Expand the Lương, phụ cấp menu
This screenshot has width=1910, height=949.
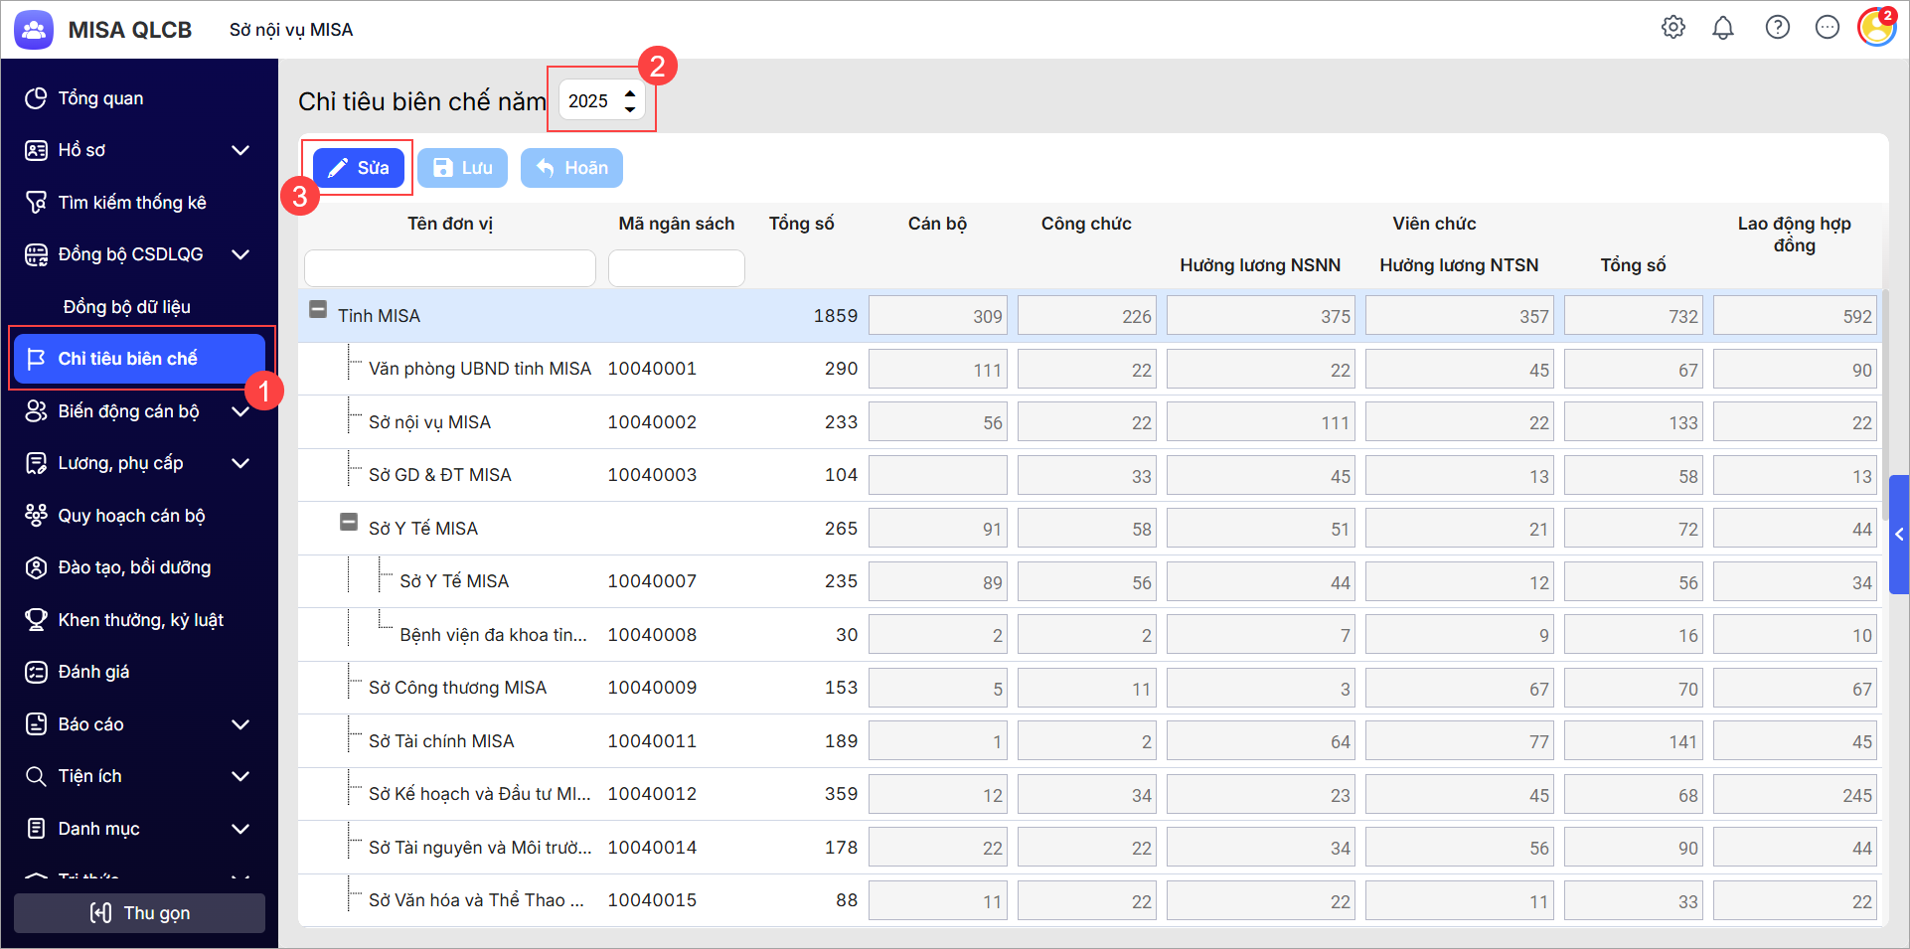pyautogui.click(x=239, y=463)
